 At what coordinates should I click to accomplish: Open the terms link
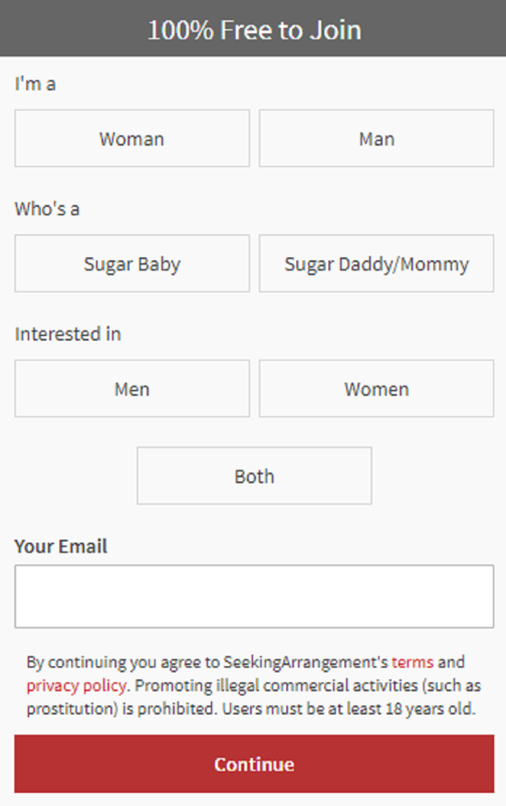412,662
